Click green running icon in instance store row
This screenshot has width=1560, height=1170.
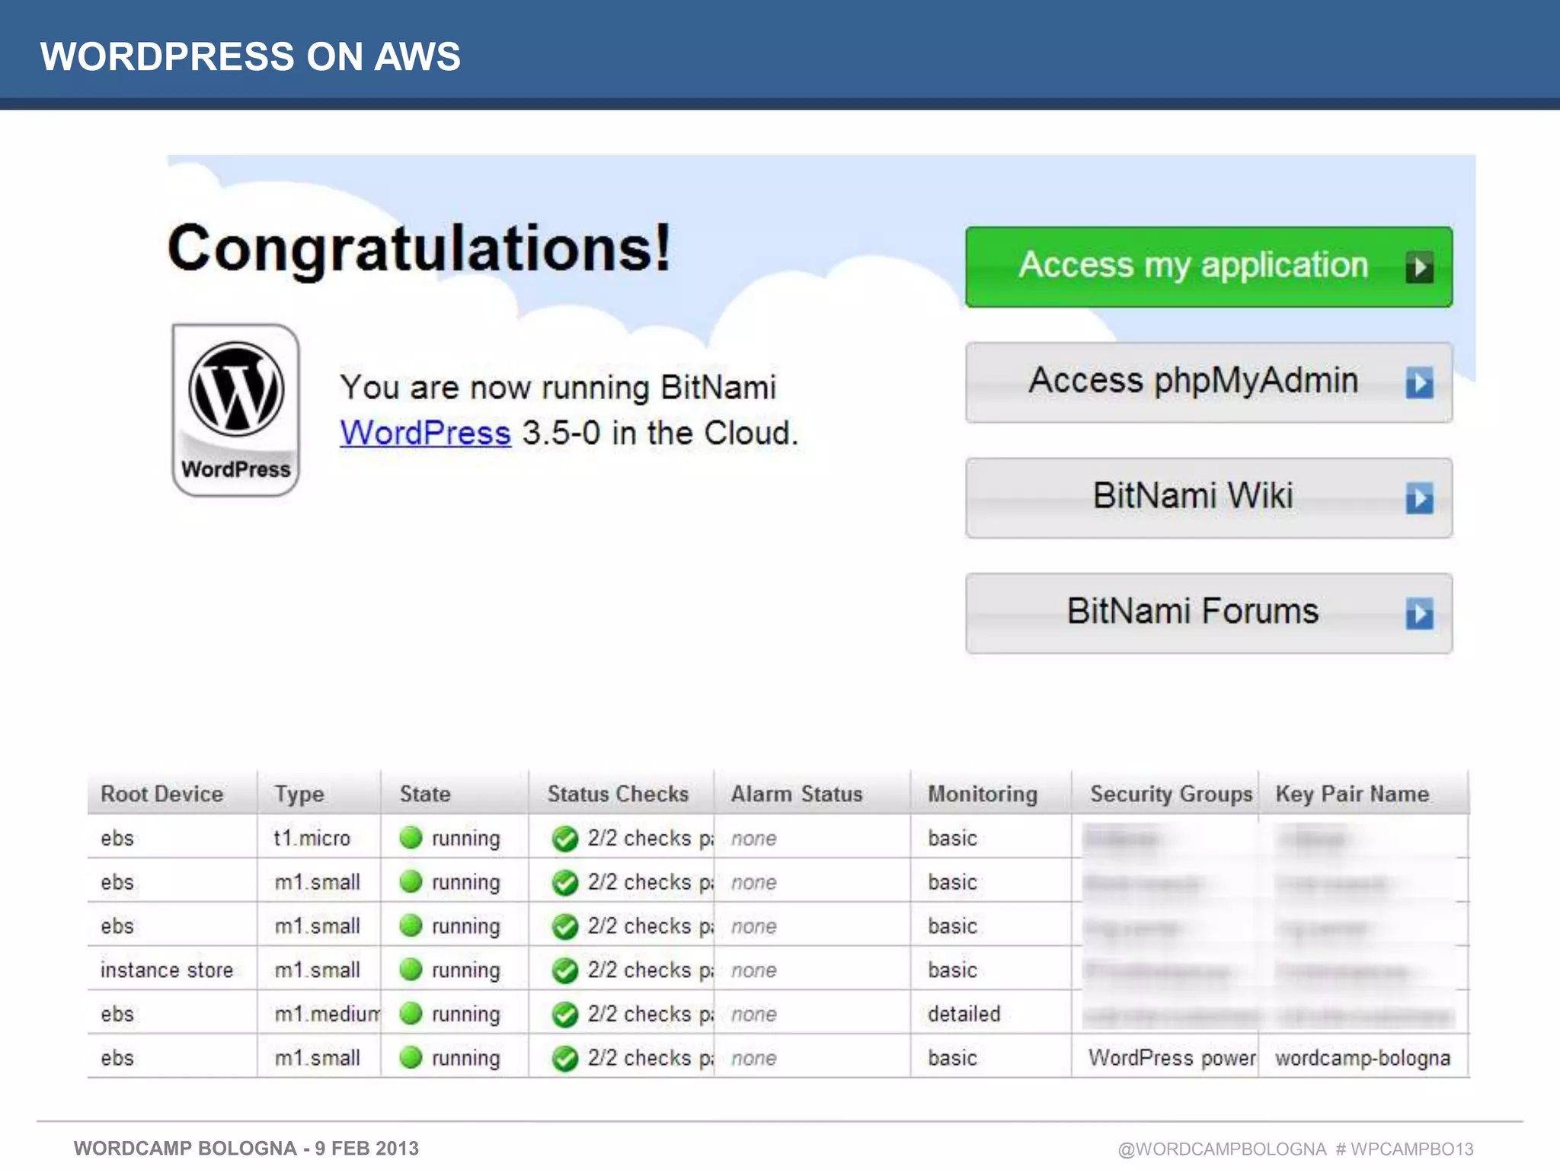(x=411, y=969)
